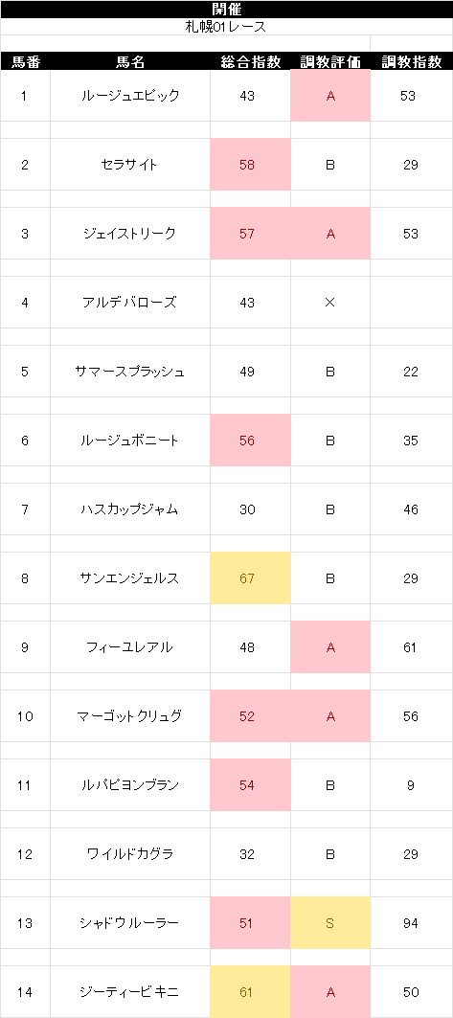Click horse name ハスカップジャム
453x1018 pixels.
[130, 509]
